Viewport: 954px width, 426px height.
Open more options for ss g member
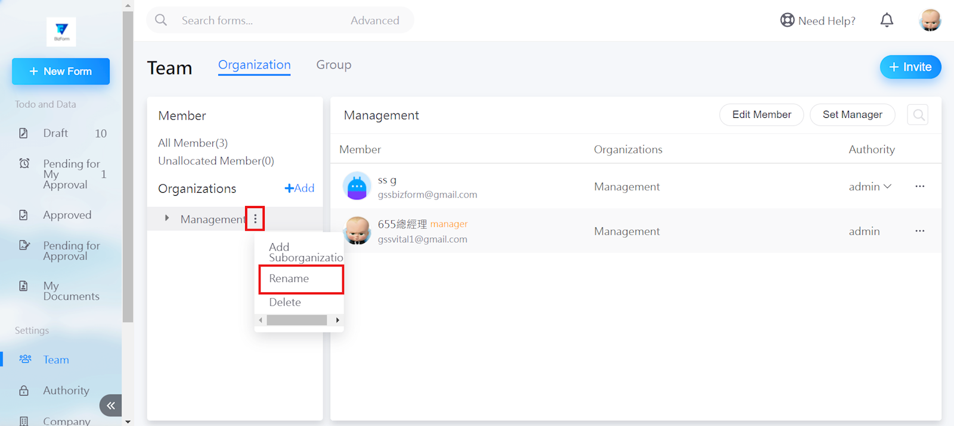919,187
